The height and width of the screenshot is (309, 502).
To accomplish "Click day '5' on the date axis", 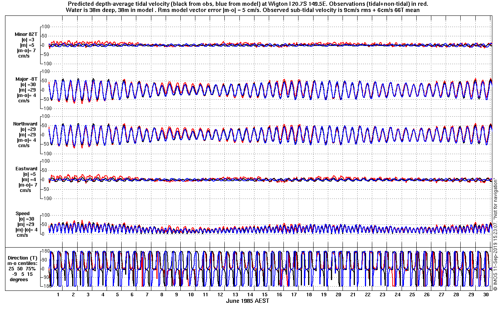I will tap(117, 295).
